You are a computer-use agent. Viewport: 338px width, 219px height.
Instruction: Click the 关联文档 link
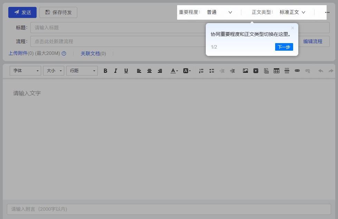click(90, 53)
